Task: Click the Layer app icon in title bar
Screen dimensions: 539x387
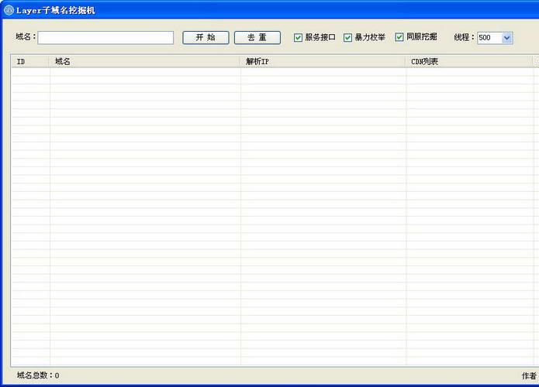Action: coord(9,10)
